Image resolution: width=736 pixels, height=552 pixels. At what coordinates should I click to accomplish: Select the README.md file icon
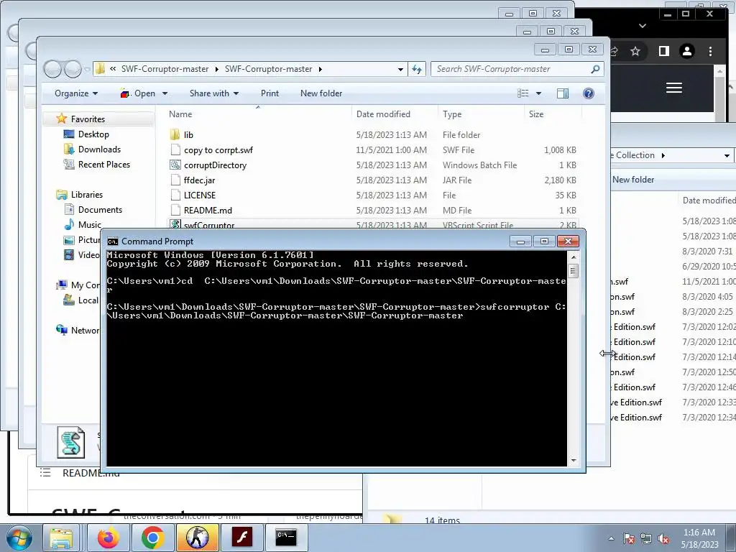tap(175, 210)
